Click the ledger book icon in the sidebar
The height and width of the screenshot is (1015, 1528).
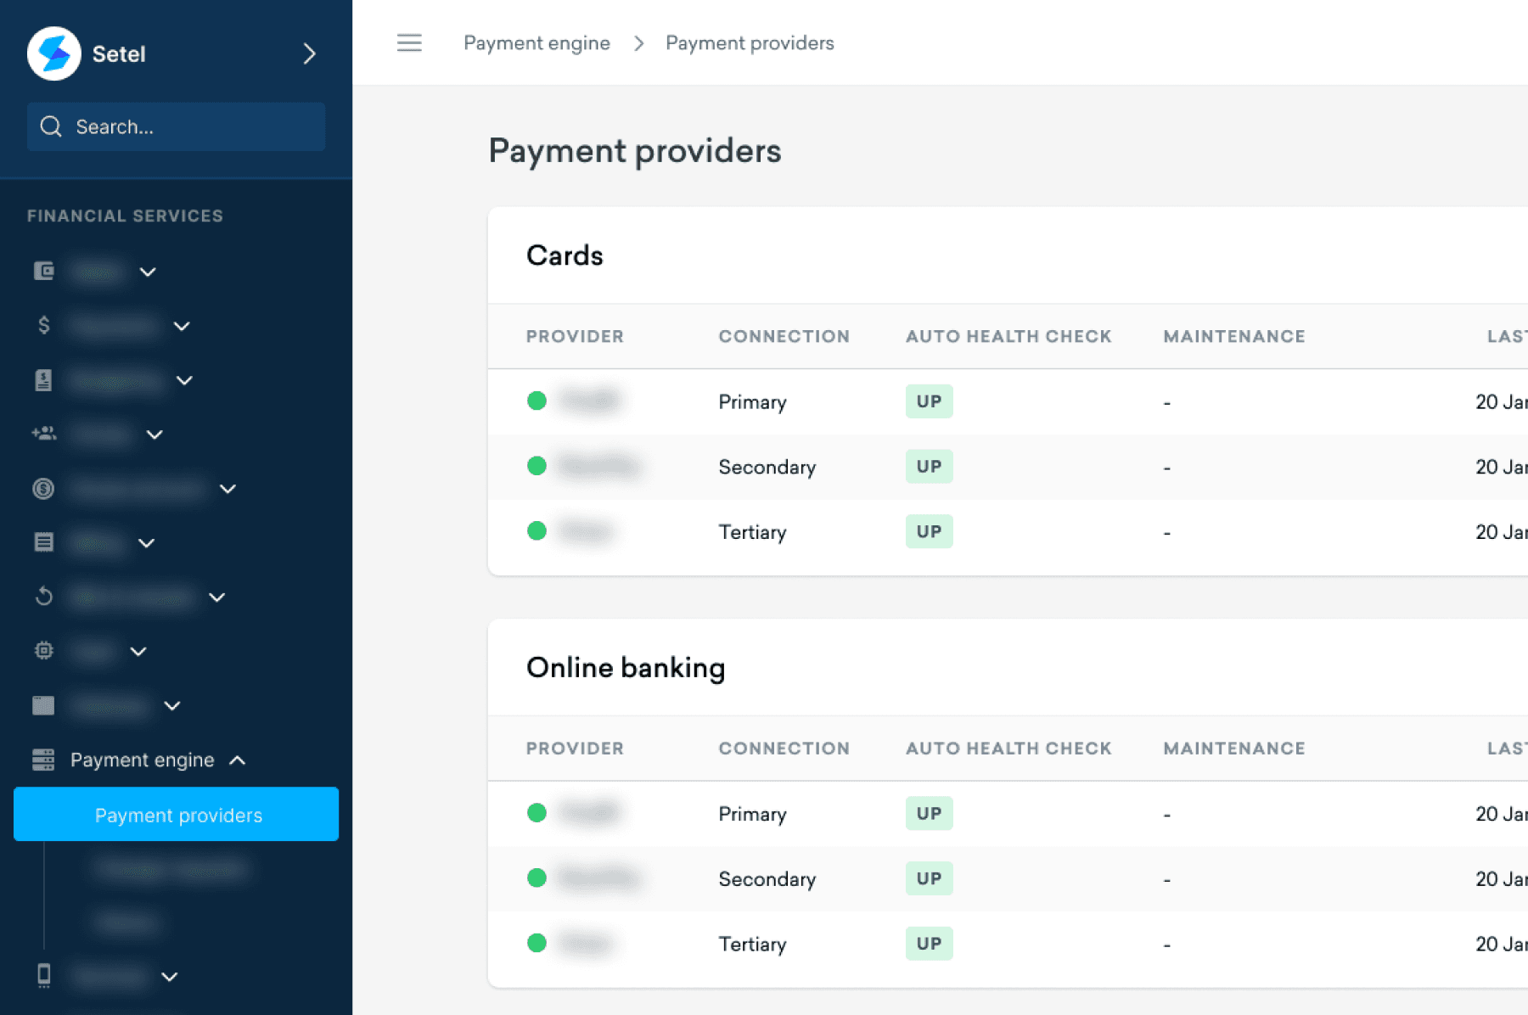click(43, 379)
